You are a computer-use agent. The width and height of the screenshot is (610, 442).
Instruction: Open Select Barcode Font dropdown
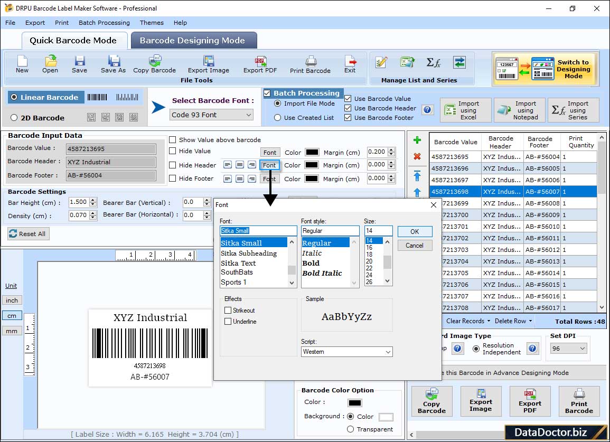(x=212, y=115)
